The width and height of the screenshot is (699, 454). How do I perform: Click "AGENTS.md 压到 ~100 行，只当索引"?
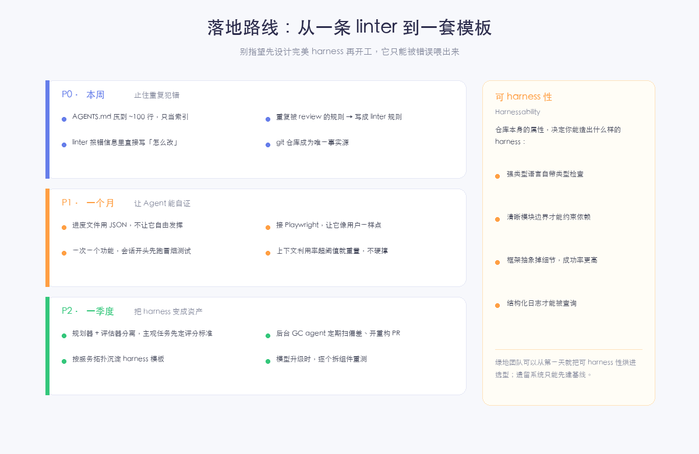tap(130, 117)
